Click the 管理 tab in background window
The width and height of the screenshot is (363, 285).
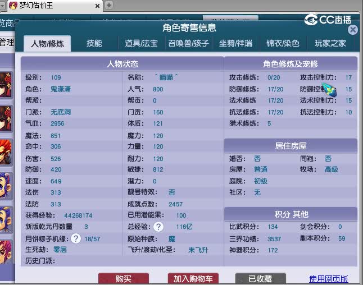7,43
